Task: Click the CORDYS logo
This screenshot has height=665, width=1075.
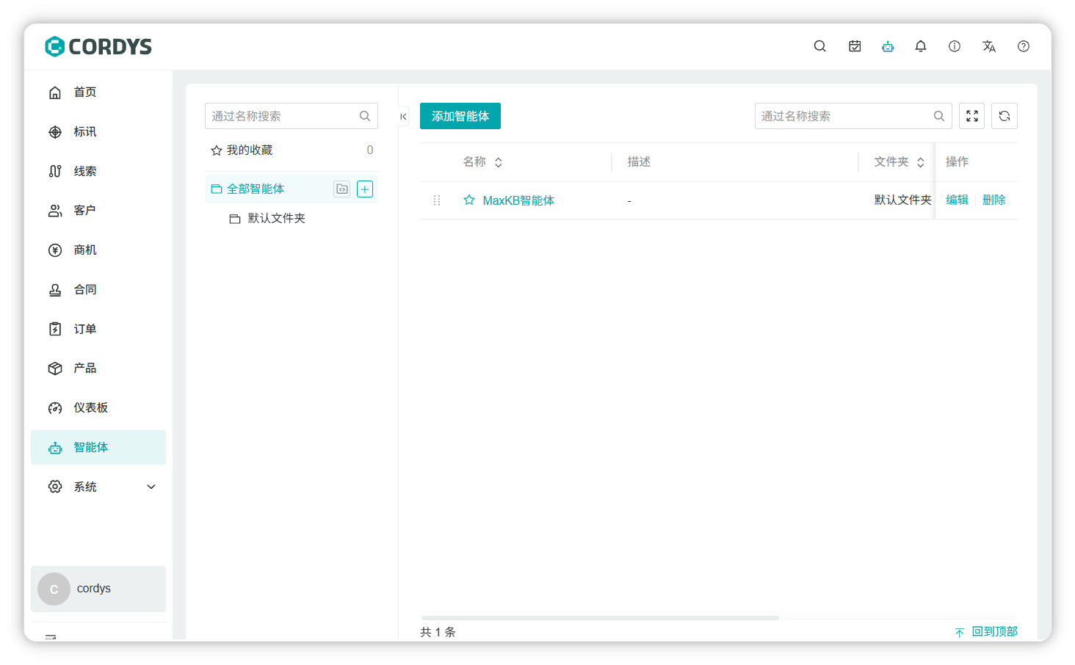Action: pyautogui.click(x=98, y=46)
